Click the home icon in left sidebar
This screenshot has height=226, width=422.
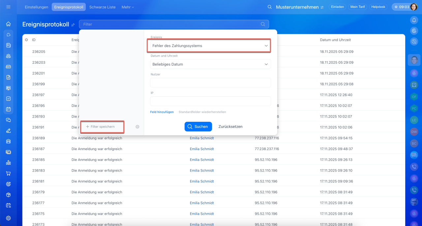[8, 24]
